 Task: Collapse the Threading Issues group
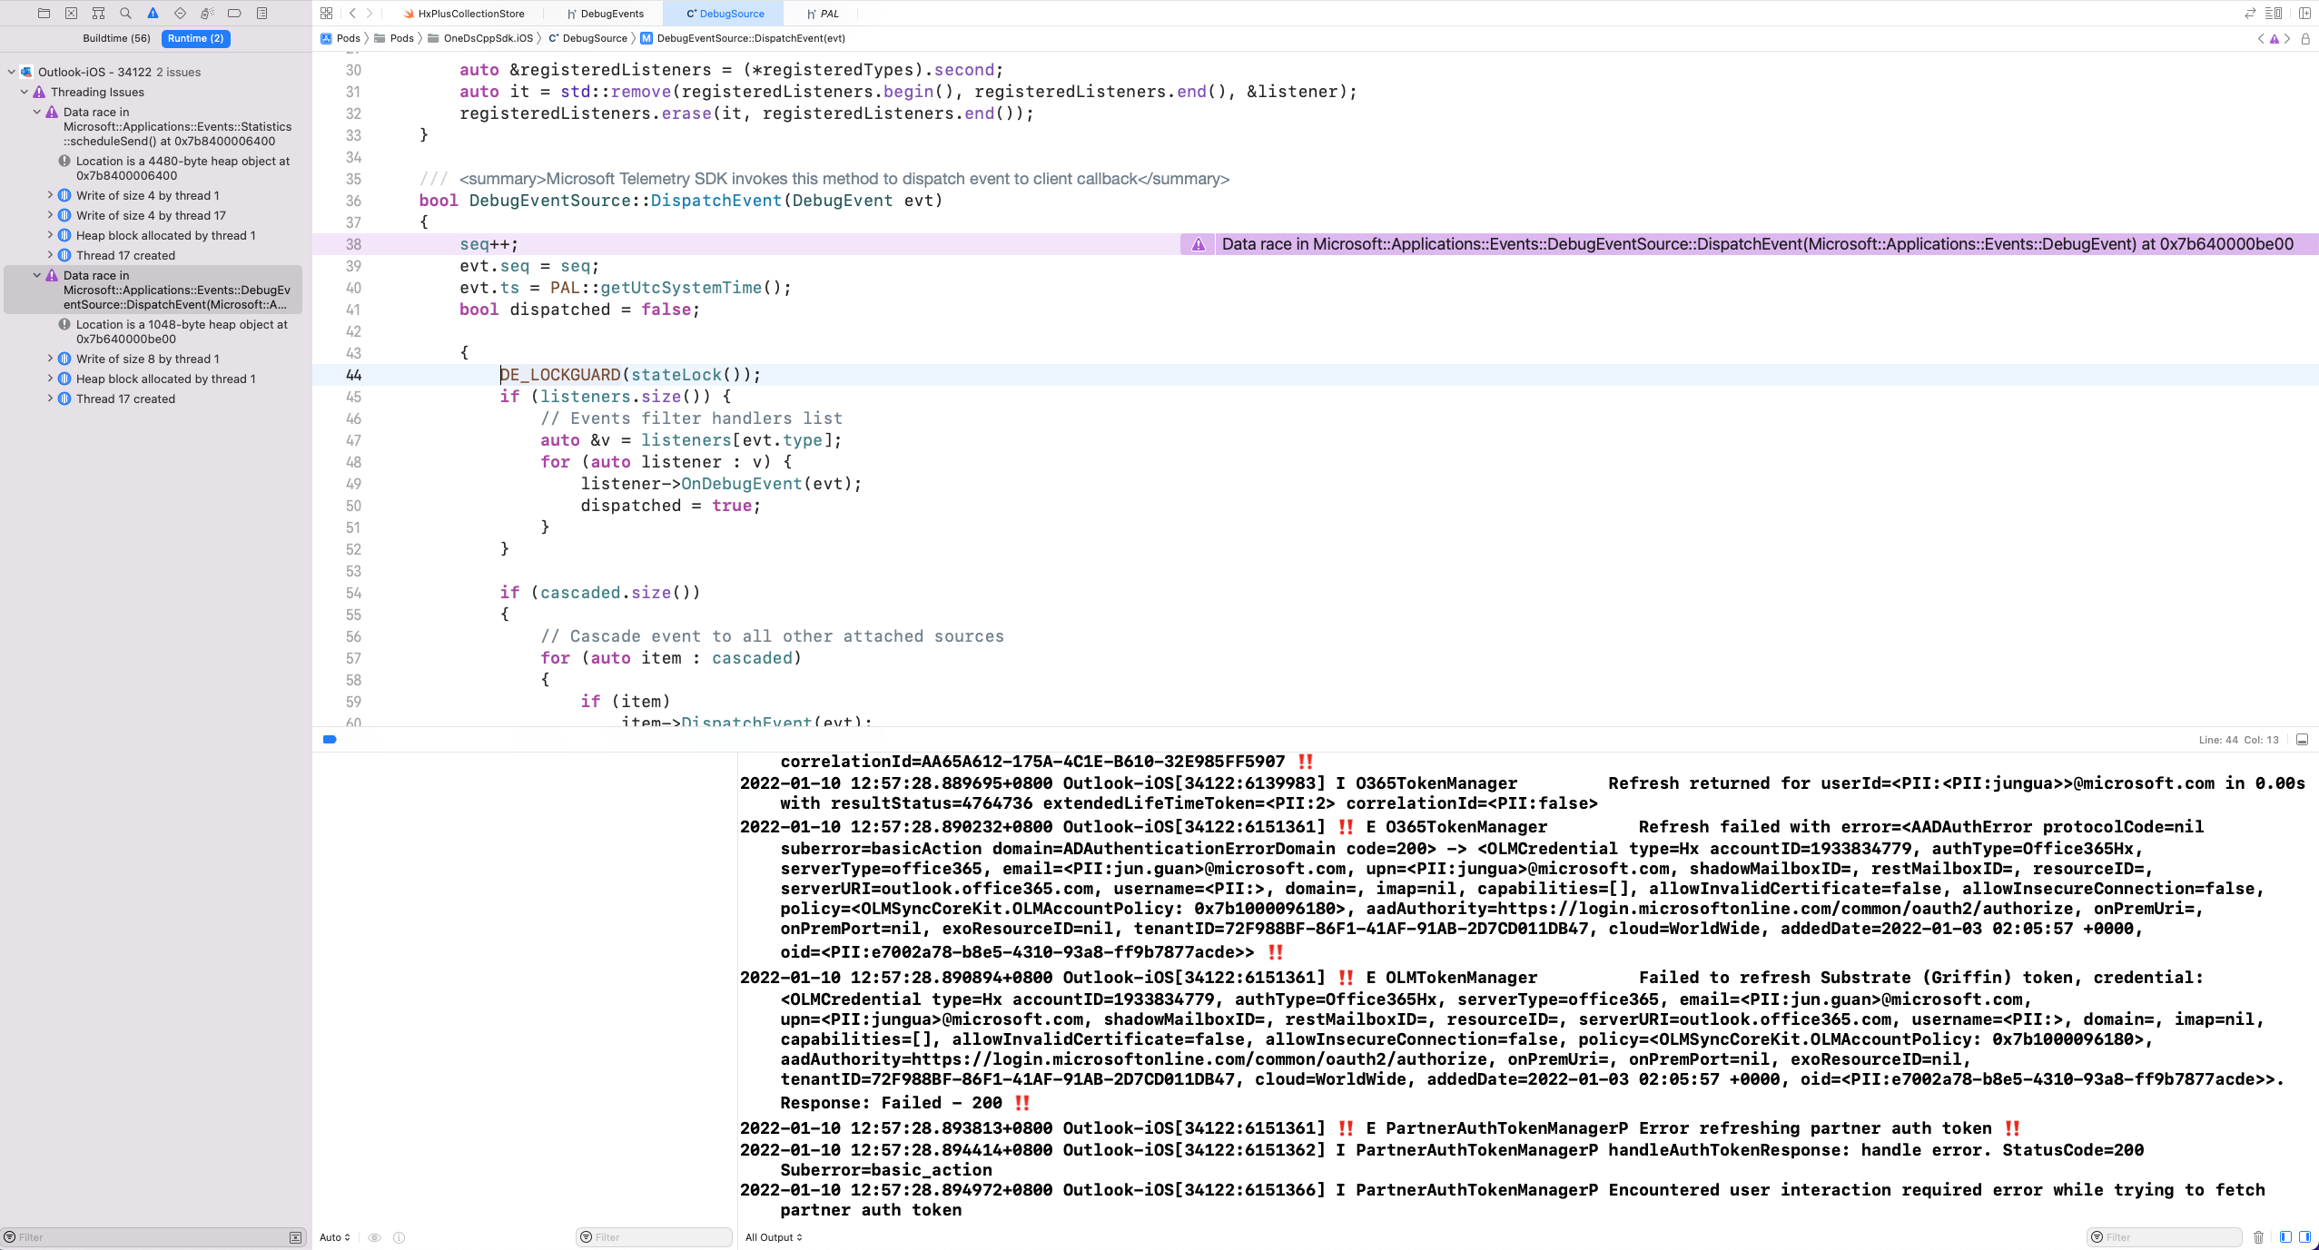[25, 92]
